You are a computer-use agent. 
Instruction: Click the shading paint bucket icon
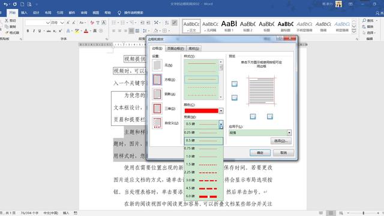coord(156,31)
